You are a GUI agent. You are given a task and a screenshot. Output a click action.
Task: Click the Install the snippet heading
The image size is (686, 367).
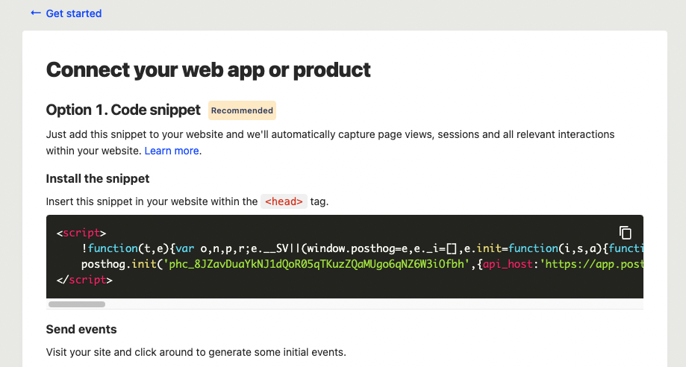point(98,178)
